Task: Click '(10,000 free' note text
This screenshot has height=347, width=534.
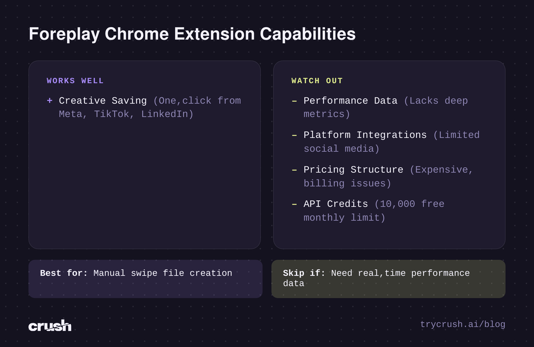Action: [x=409, y=204]
